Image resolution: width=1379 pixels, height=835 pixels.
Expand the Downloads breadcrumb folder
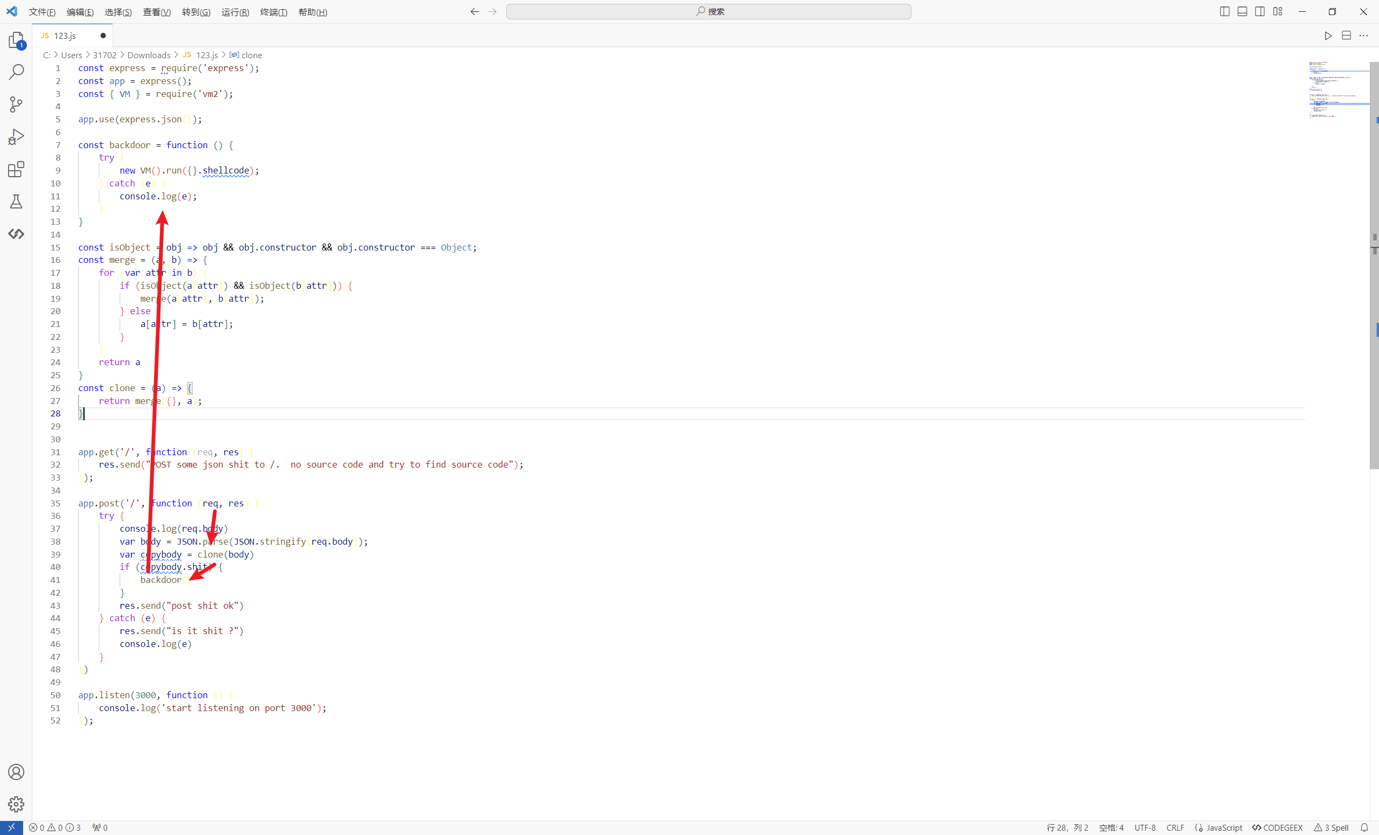(148, 55)
